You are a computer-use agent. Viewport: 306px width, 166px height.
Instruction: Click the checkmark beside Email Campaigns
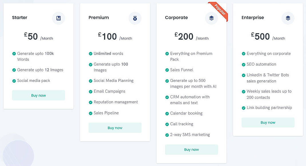click(91, 91)
